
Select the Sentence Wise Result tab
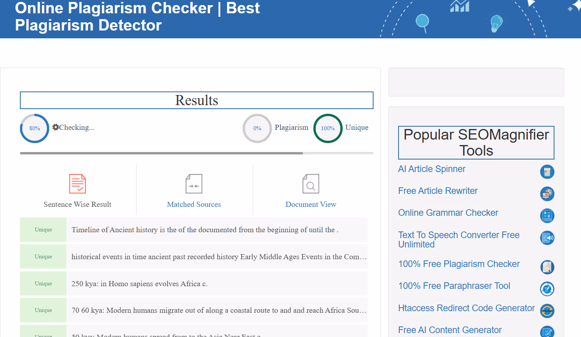[77, 204]
